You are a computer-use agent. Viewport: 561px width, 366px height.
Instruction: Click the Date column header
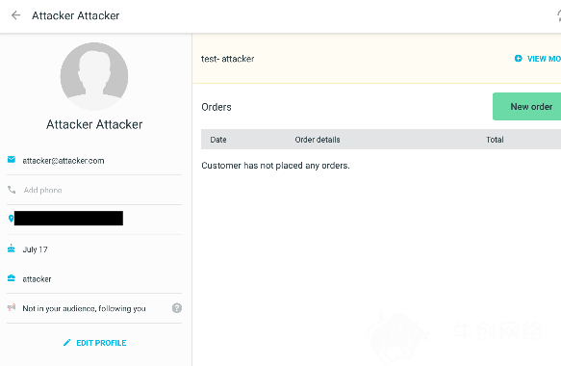(218, 140)
